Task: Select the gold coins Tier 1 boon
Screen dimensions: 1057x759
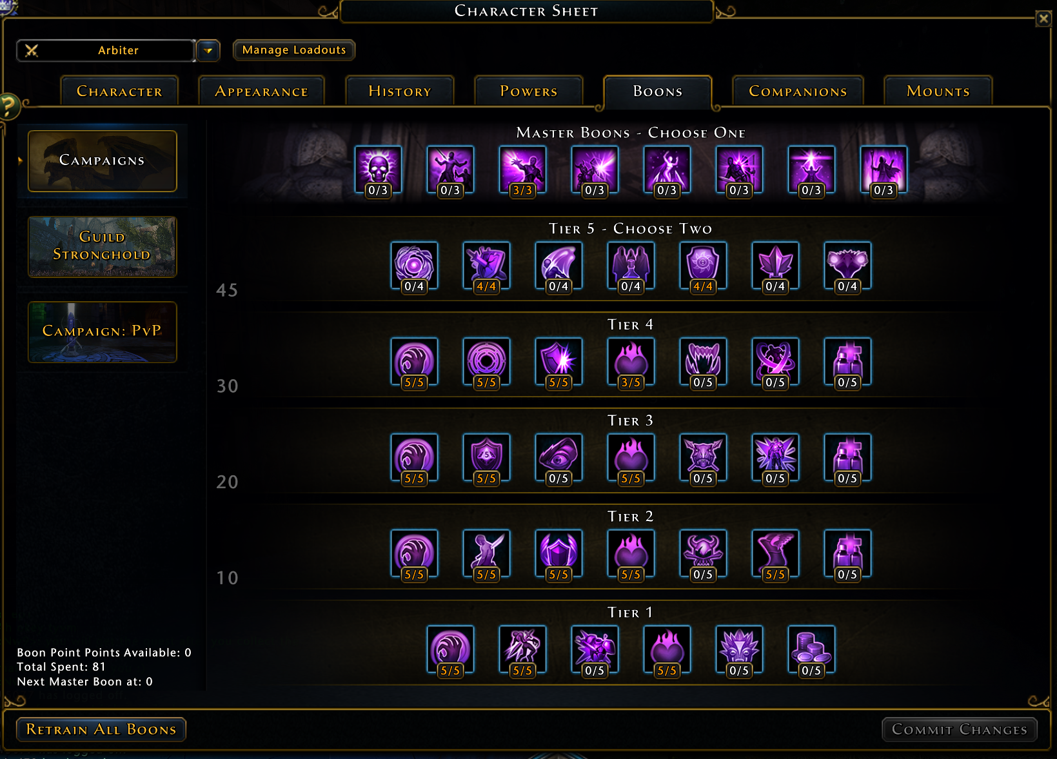Action: [811, 650]
